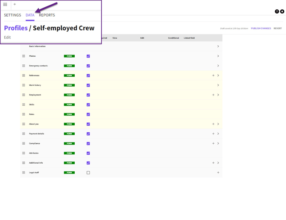Expand the Payment details row chevron

click(218, 134)
